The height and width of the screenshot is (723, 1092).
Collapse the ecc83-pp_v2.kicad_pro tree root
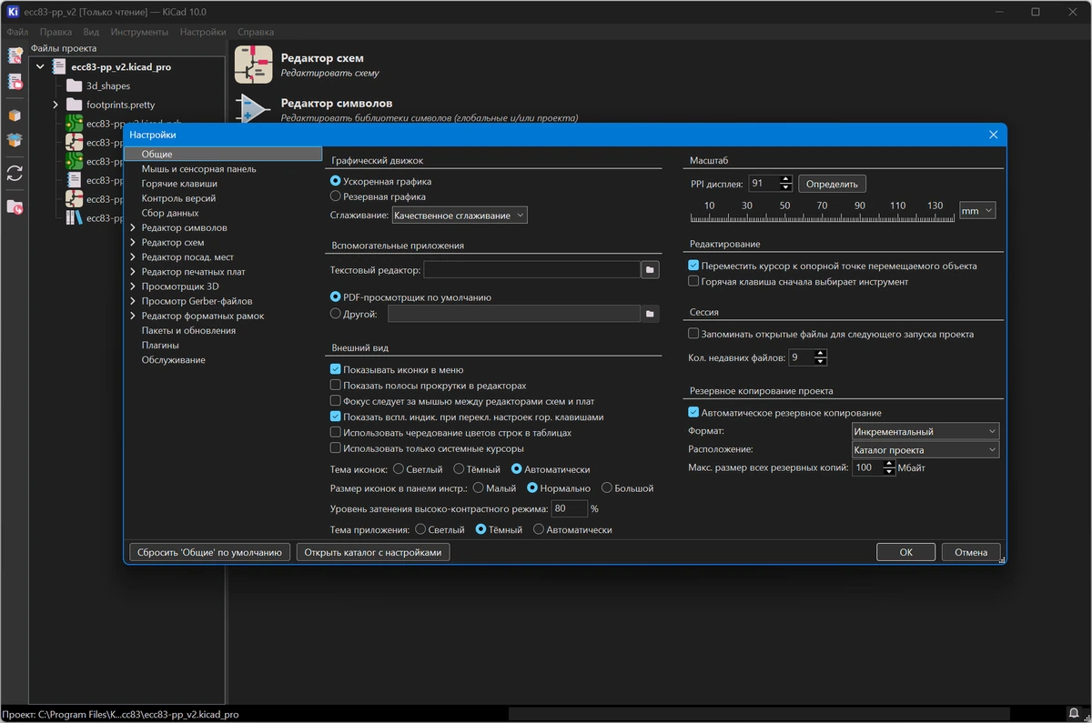click(40, 66)
